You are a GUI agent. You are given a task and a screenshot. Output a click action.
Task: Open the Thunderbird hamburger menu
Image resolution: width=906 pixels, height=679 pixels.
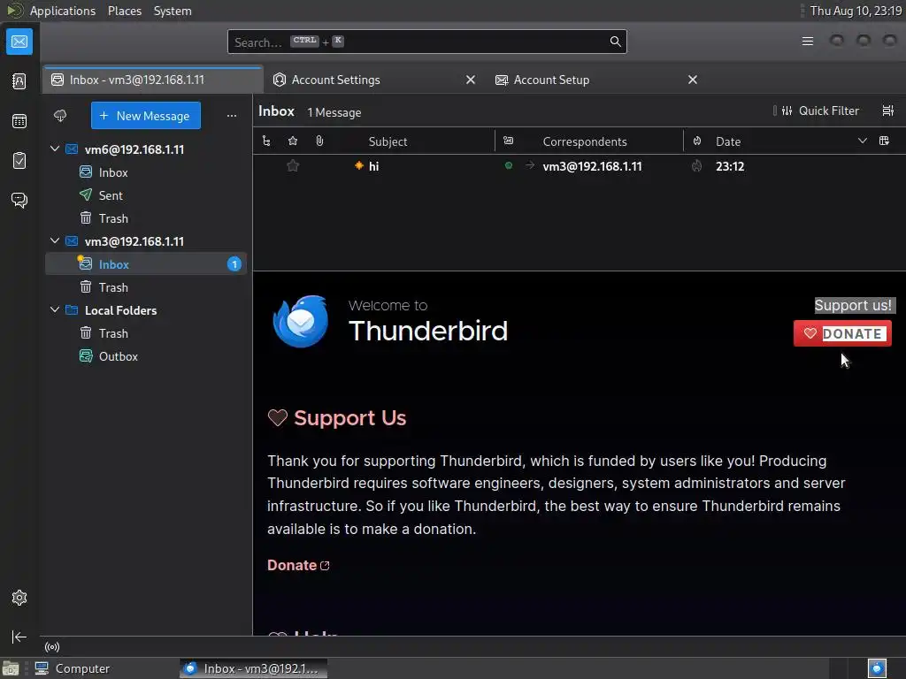pos(808,41)
